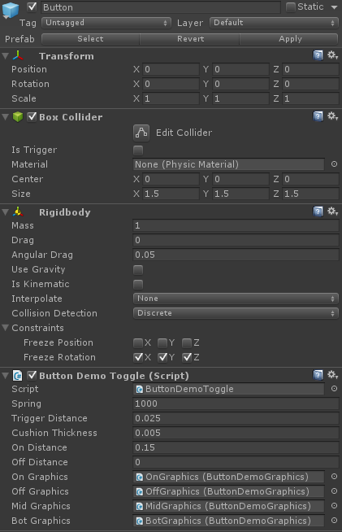Image resolution: width=342 pixels, height=532 pixels.
Task: Check Freeze Position Z
Action: click(x=187, y=343)
